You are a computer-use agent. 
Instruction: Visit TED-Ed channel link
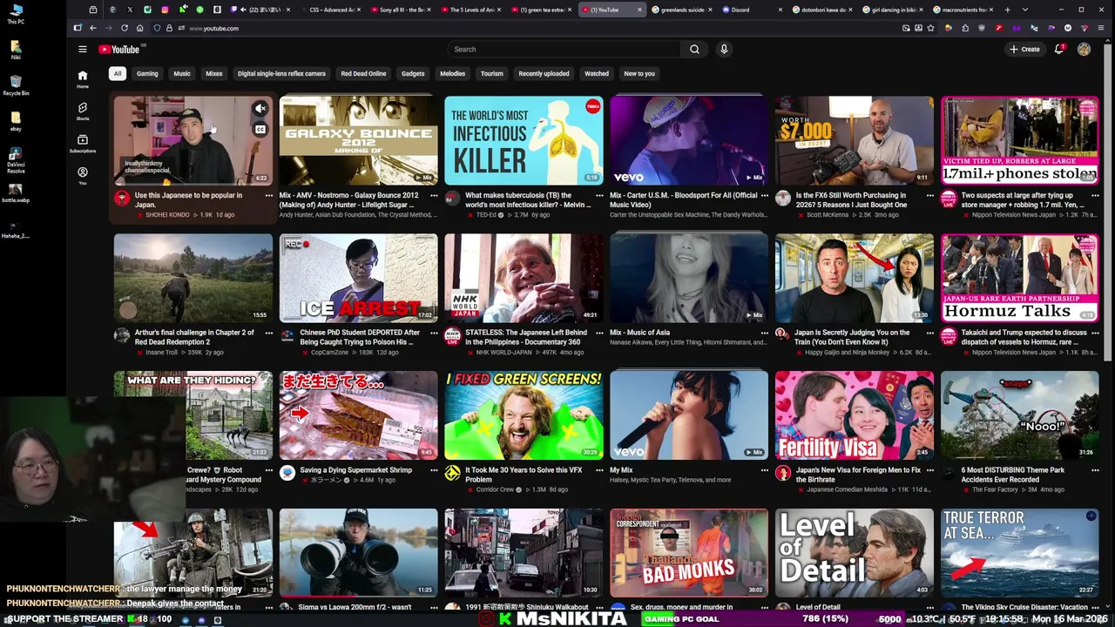(486, 215)
